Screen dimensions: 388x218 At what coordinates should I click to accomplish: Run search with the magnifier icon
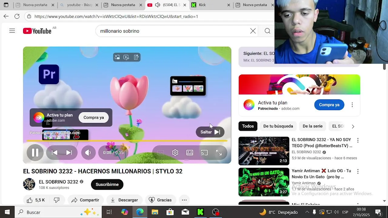point(267,31)
